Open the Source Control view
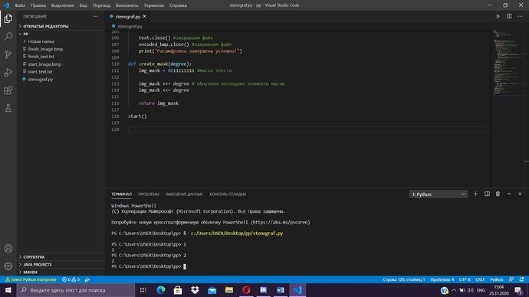The width and height of the screenshot is (529, 297). tap(8, 54)
